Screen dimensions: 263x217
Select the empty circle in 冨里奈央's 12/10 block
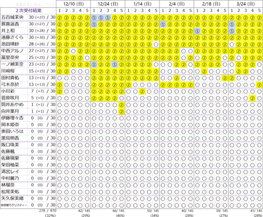(x=87, y=58)
